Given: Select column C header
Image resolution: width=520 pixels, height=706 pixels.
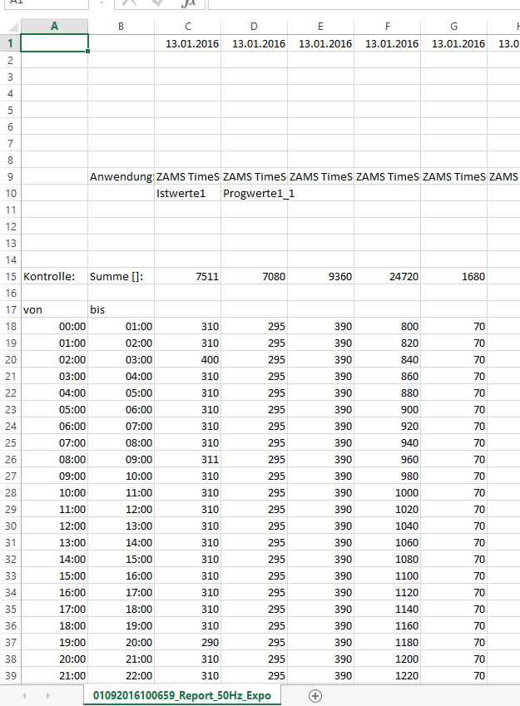Looking at the screenshot, I should pos(187,27).
